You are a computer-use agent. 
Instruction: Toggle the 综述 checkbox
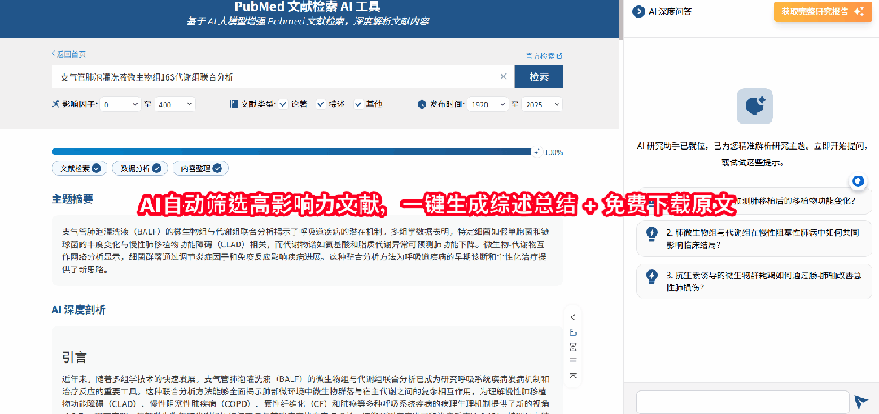[x=321, y=104]
